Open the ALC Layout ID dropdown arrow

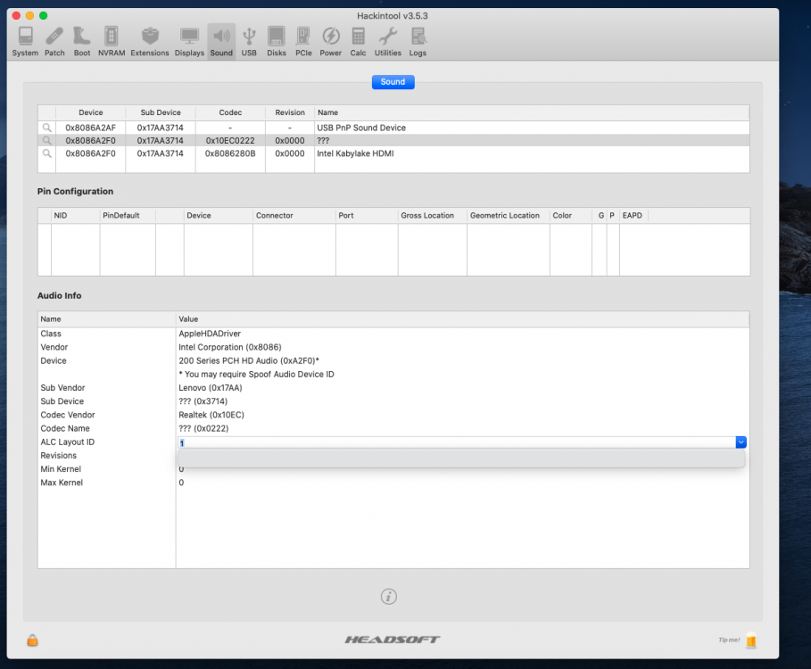coord(741,442)
